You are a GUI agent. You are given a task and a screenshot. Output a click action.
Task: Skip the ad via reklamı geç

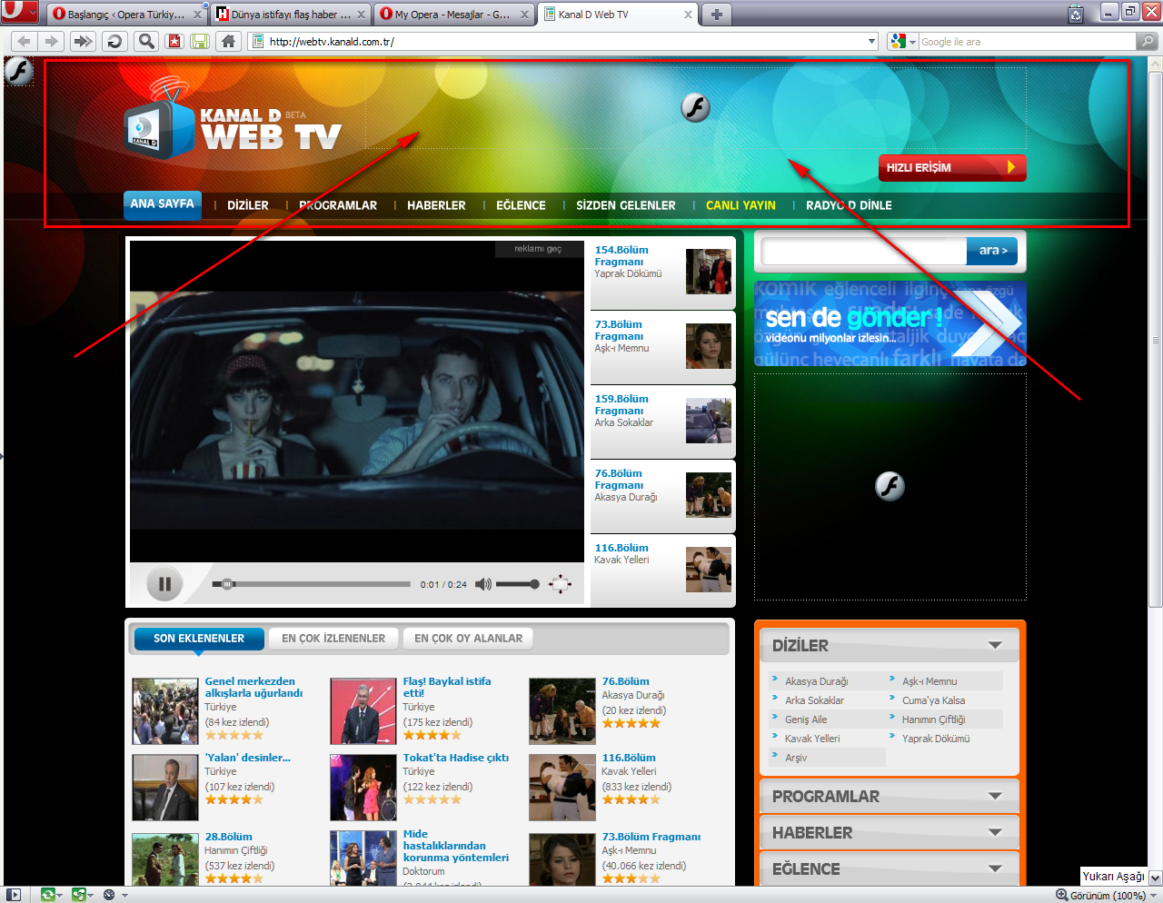tap(538, 249)
